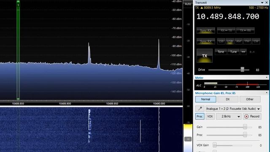Select CW transmit mode
This screenshot has width=270, height=152.
coord(256,41)
